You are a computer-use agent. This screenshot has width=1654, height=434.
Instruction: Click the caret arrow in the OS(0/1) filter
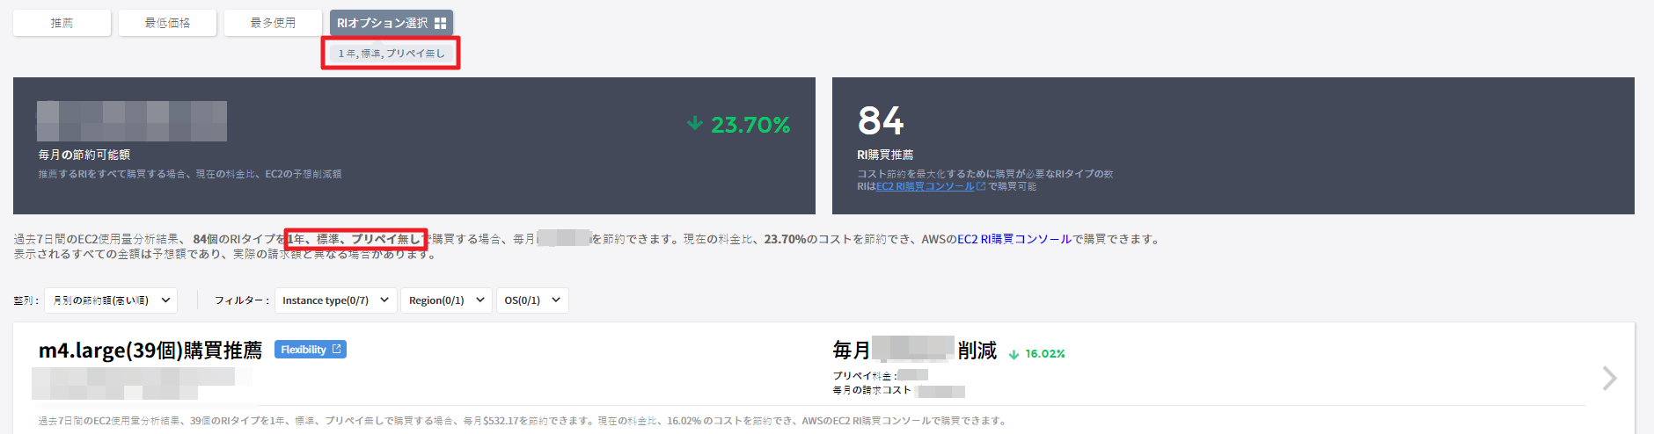coord(556,300)
